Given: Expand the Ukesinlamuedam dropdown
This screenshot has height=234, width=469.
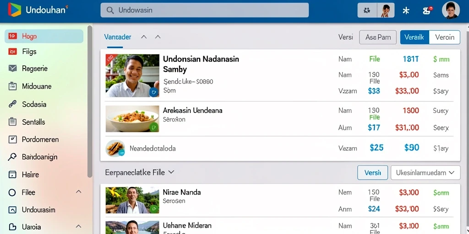Looking at the screenshot, I should click(425, 172).
